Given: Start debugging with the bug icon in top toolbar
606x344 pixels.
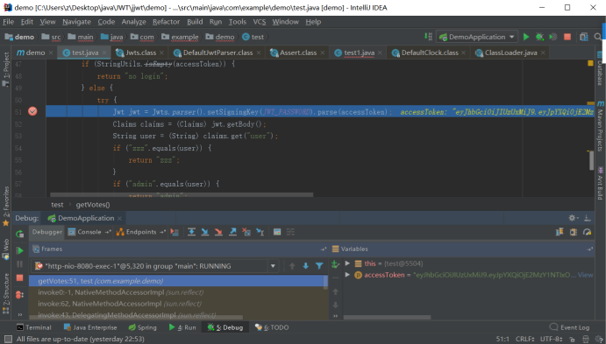Looking at the screenshot, I should (539, 37).
